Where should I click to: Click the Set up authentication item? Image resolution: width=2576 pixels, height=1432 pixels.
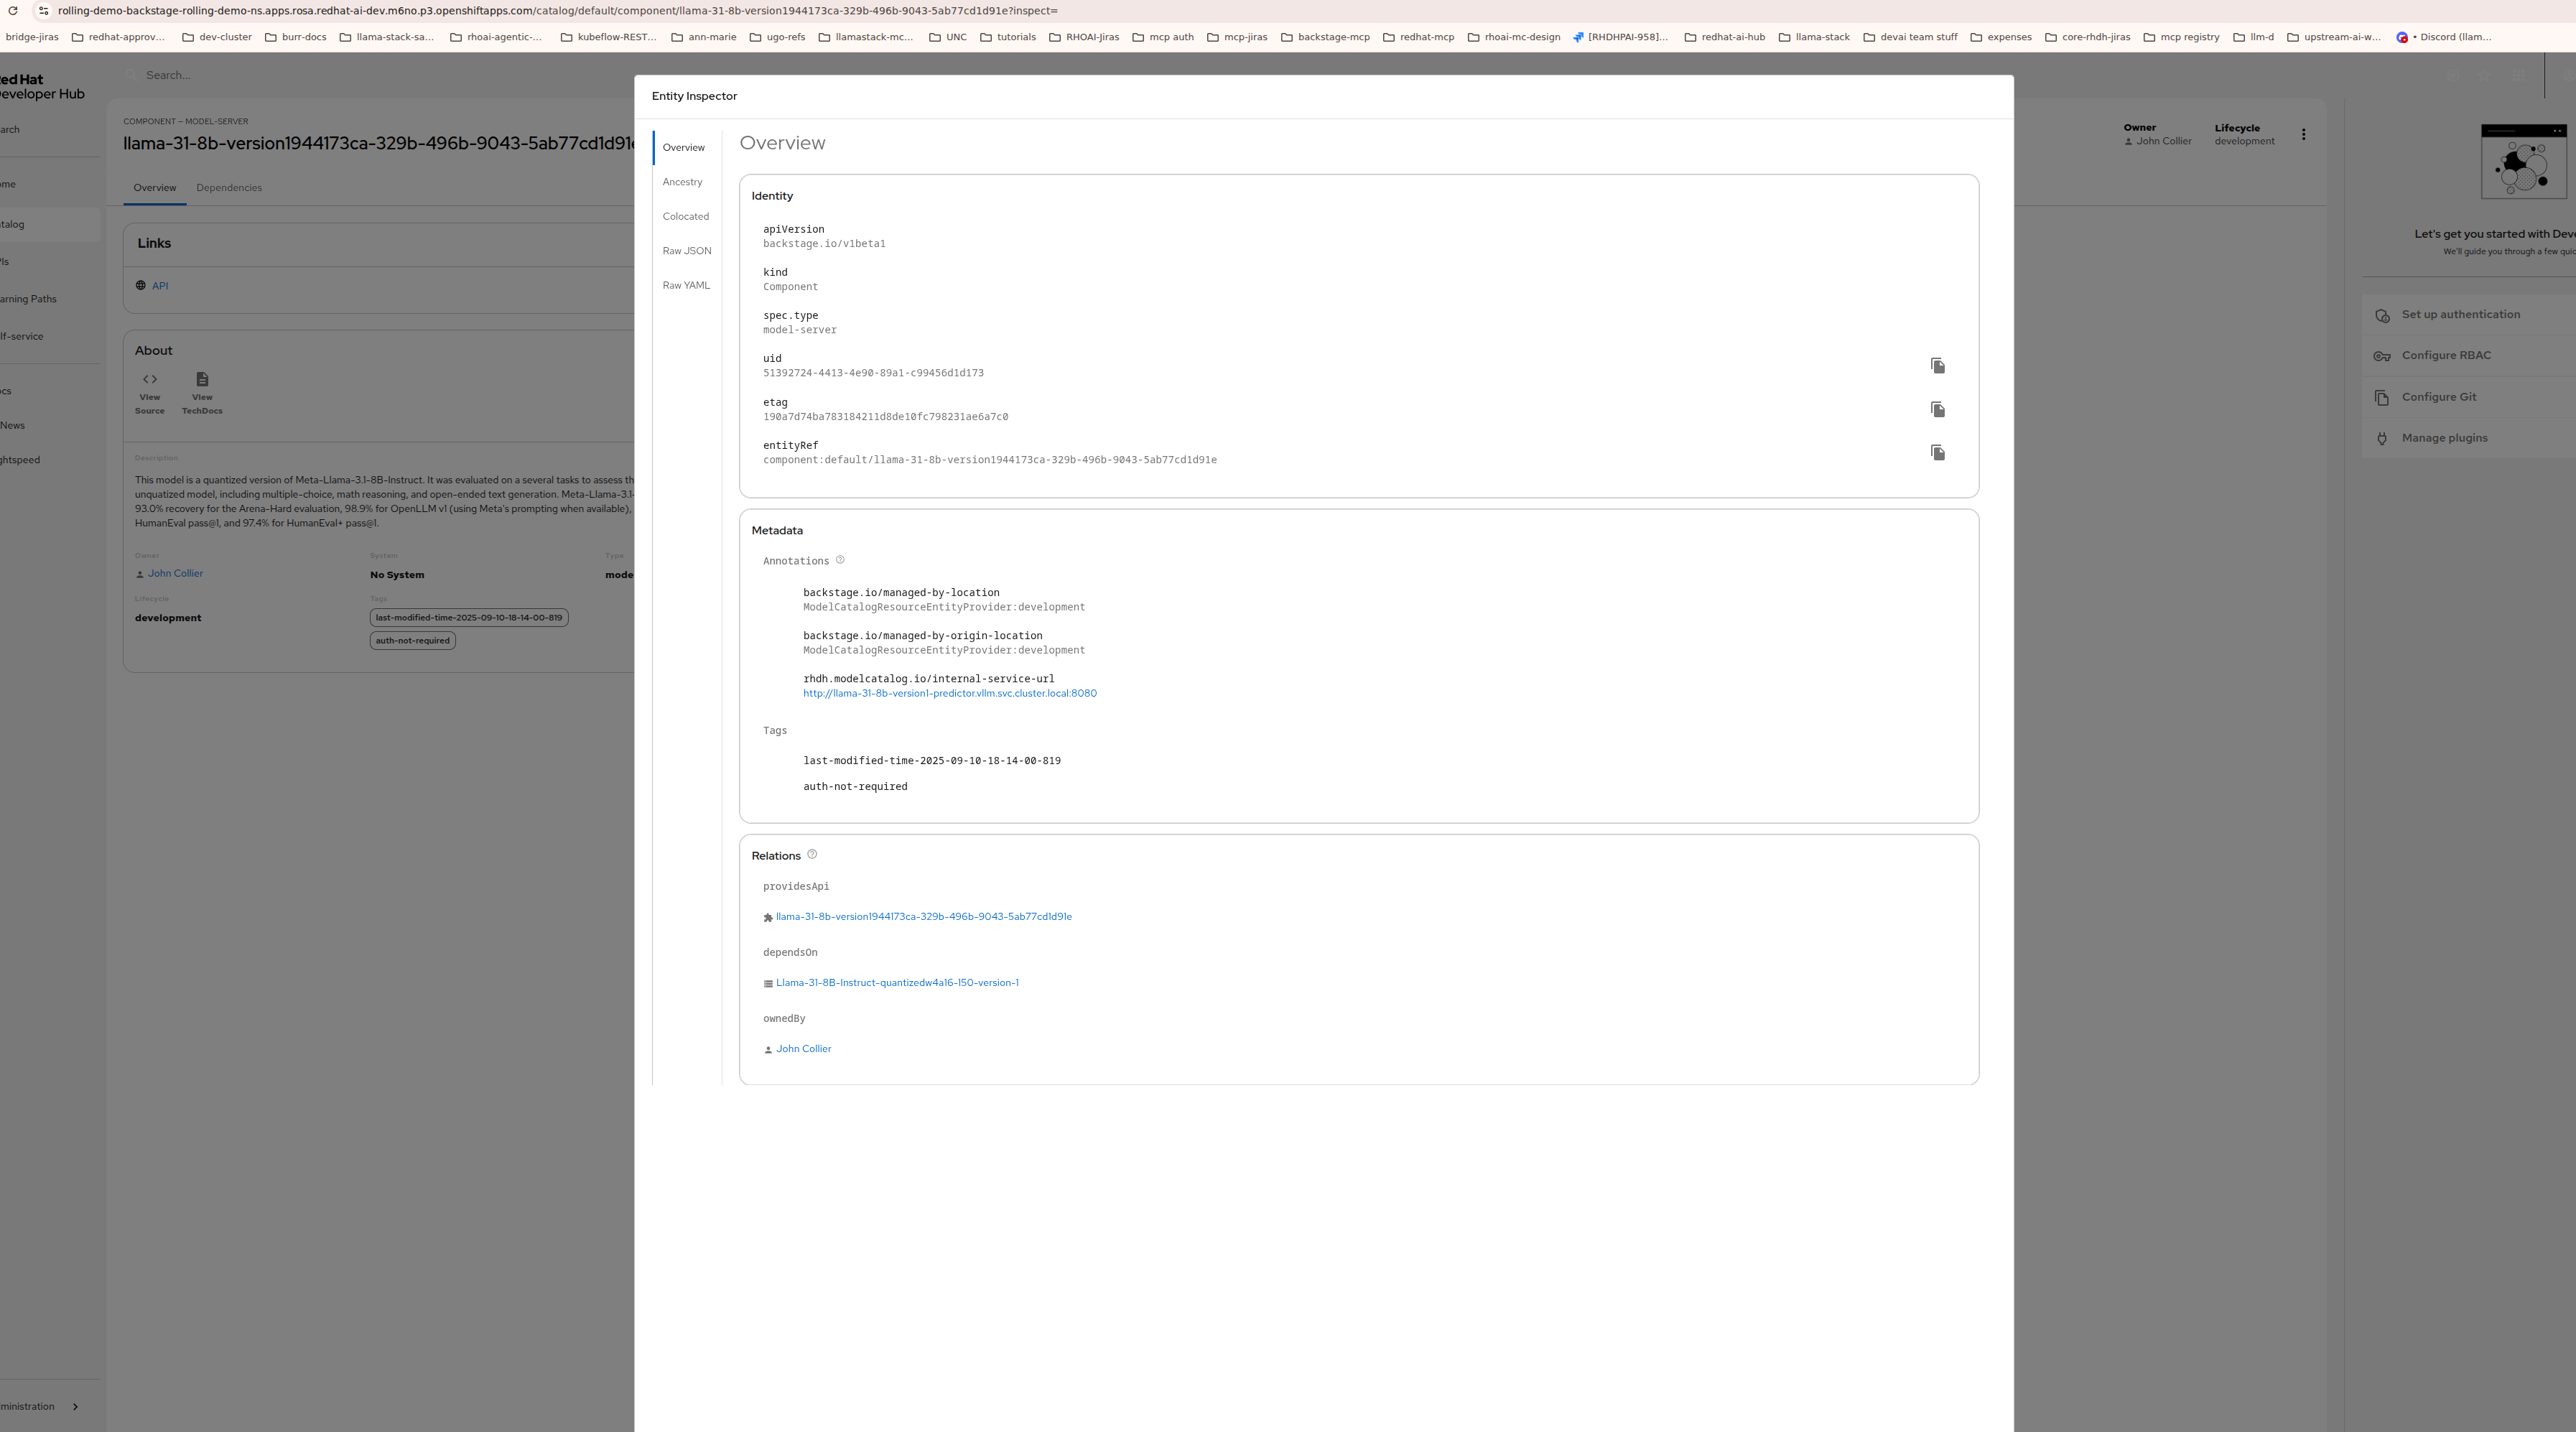tap(2460, 314)
